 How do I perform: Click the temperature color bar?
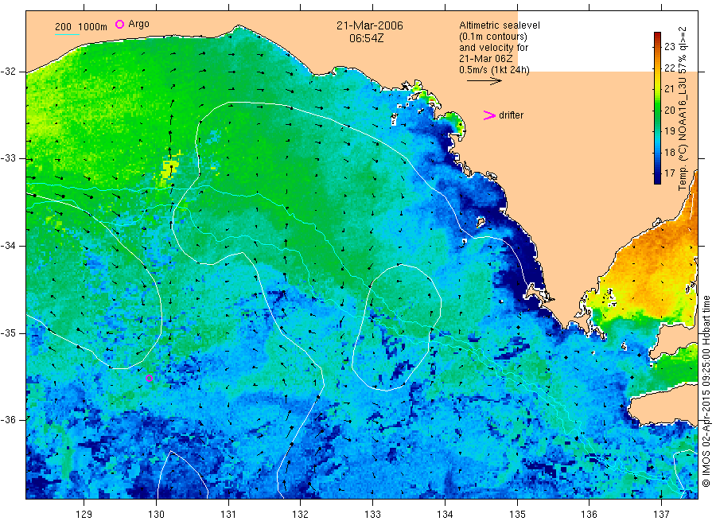pos(657,107)
